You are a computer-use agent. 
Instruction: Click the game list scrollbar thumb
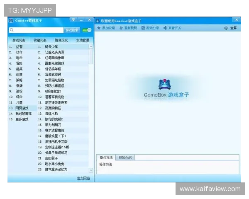[x=91, y=56]
